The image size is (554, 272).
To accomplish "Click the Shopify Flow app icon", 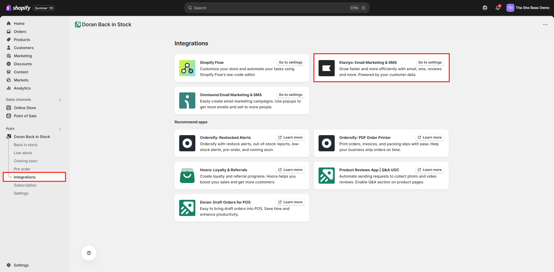I will point(187,68).
